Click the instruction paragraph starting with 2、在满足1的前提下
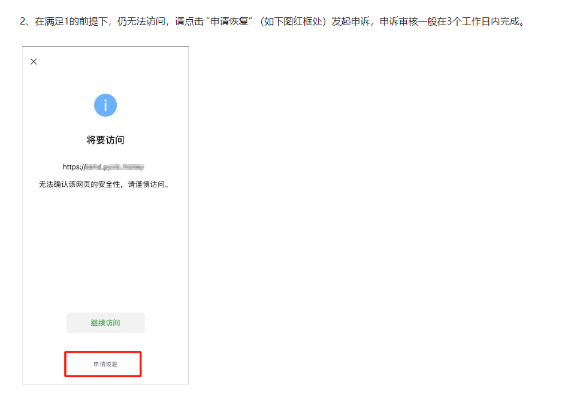 click(x=273, y=22)
